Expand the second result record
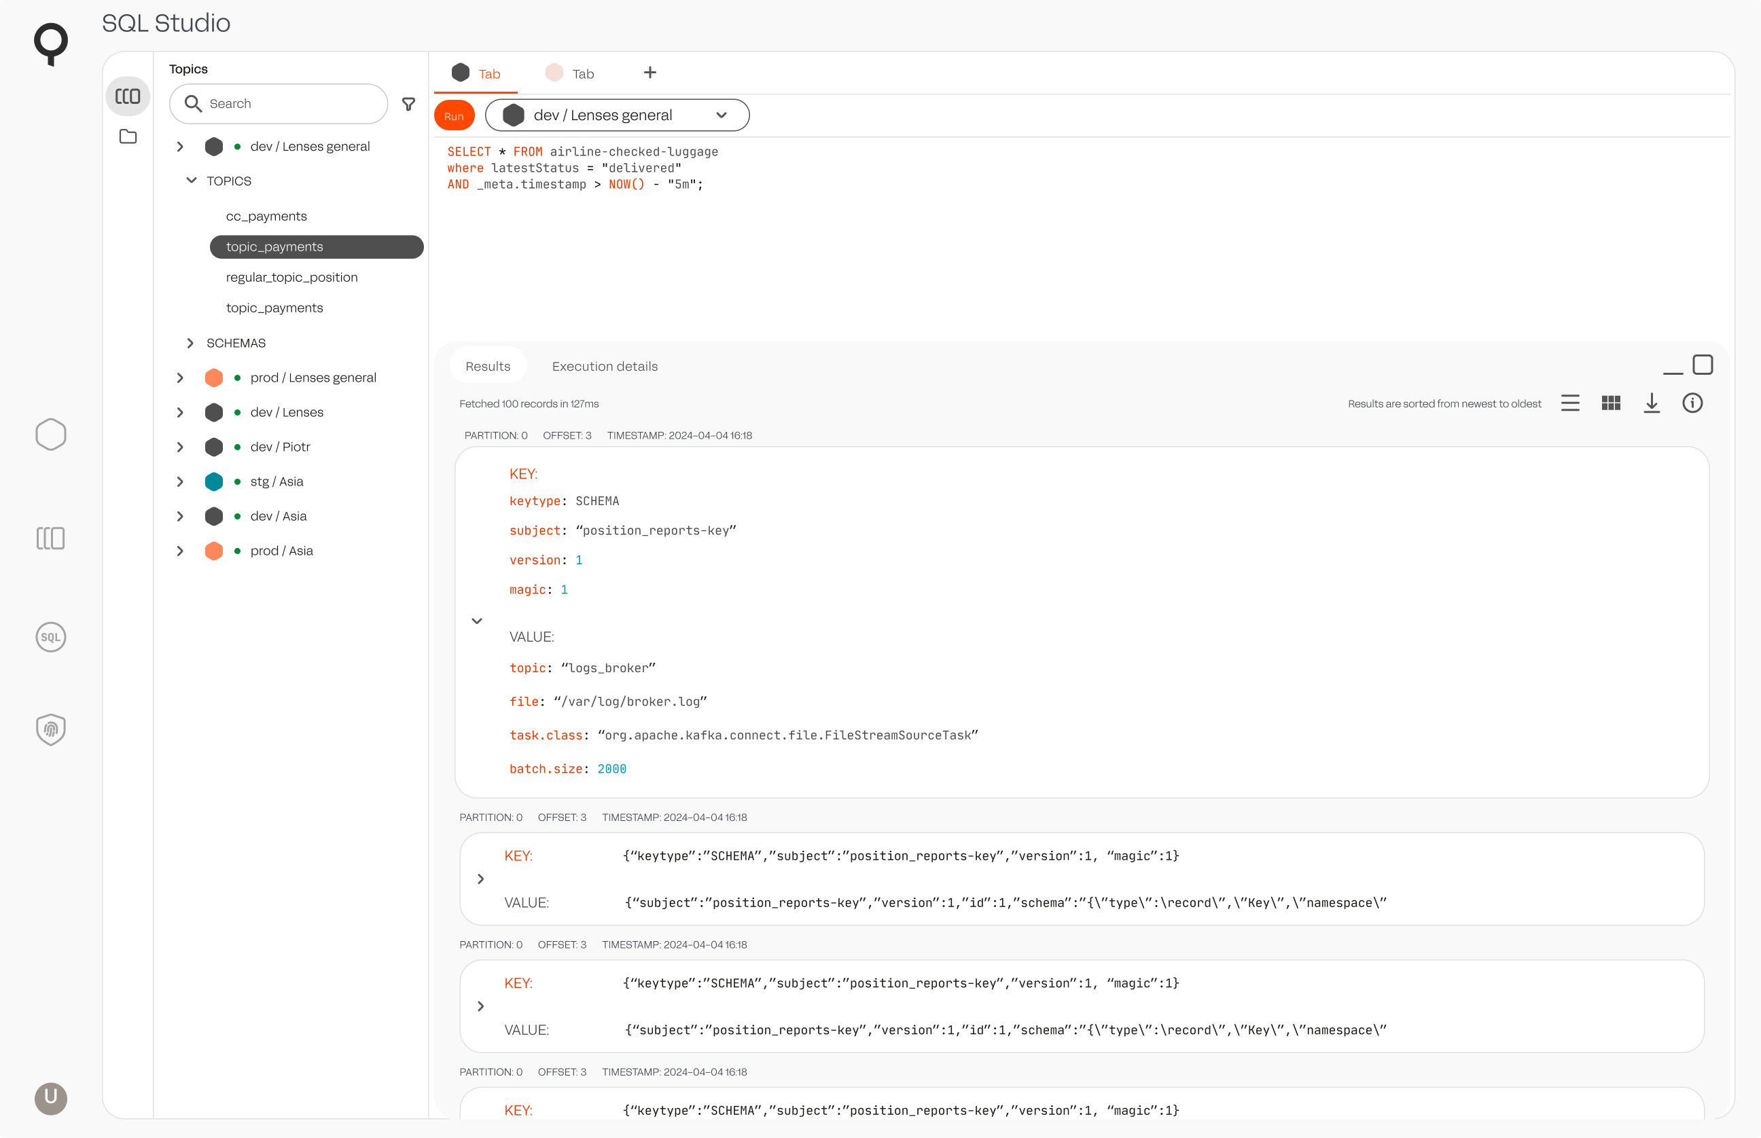1761x1138 pixels. [x=480, y=879]
